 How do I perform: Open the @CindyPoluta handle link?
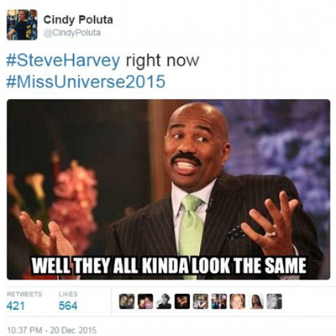point(72,33)
